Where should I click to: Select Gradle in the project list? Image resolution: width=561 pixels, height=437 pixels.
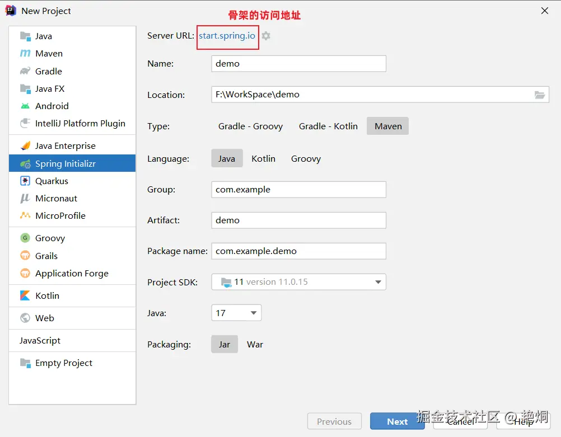coord(72,71)
